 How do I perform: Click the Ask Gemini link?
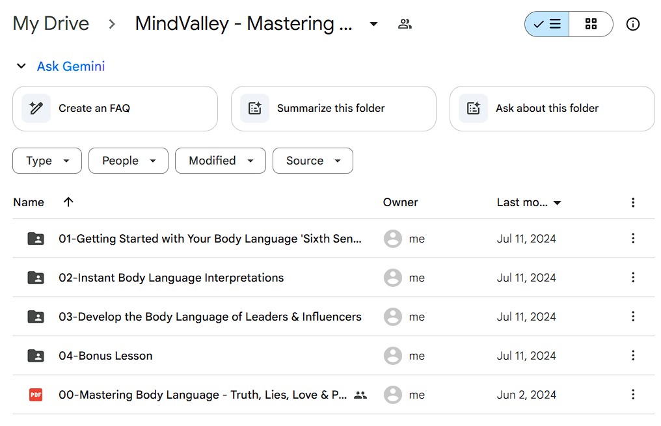[71, 66]
